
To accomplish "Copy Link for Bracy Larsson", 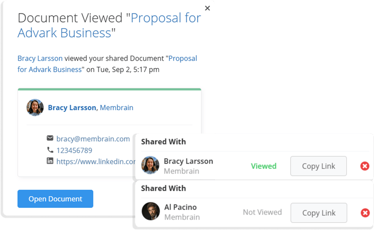I will pyautogui.click(x=319, y=166).
